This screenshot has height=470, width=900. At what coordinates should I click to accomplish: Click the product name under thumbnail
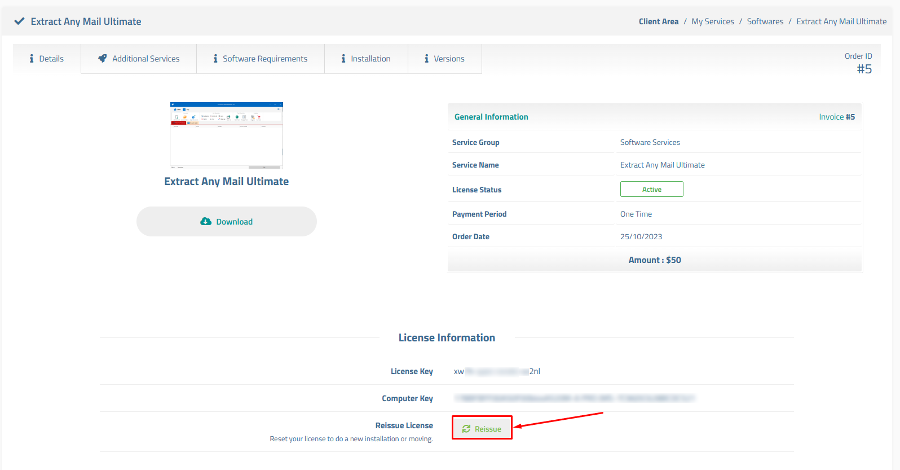(x=227, y=181)
